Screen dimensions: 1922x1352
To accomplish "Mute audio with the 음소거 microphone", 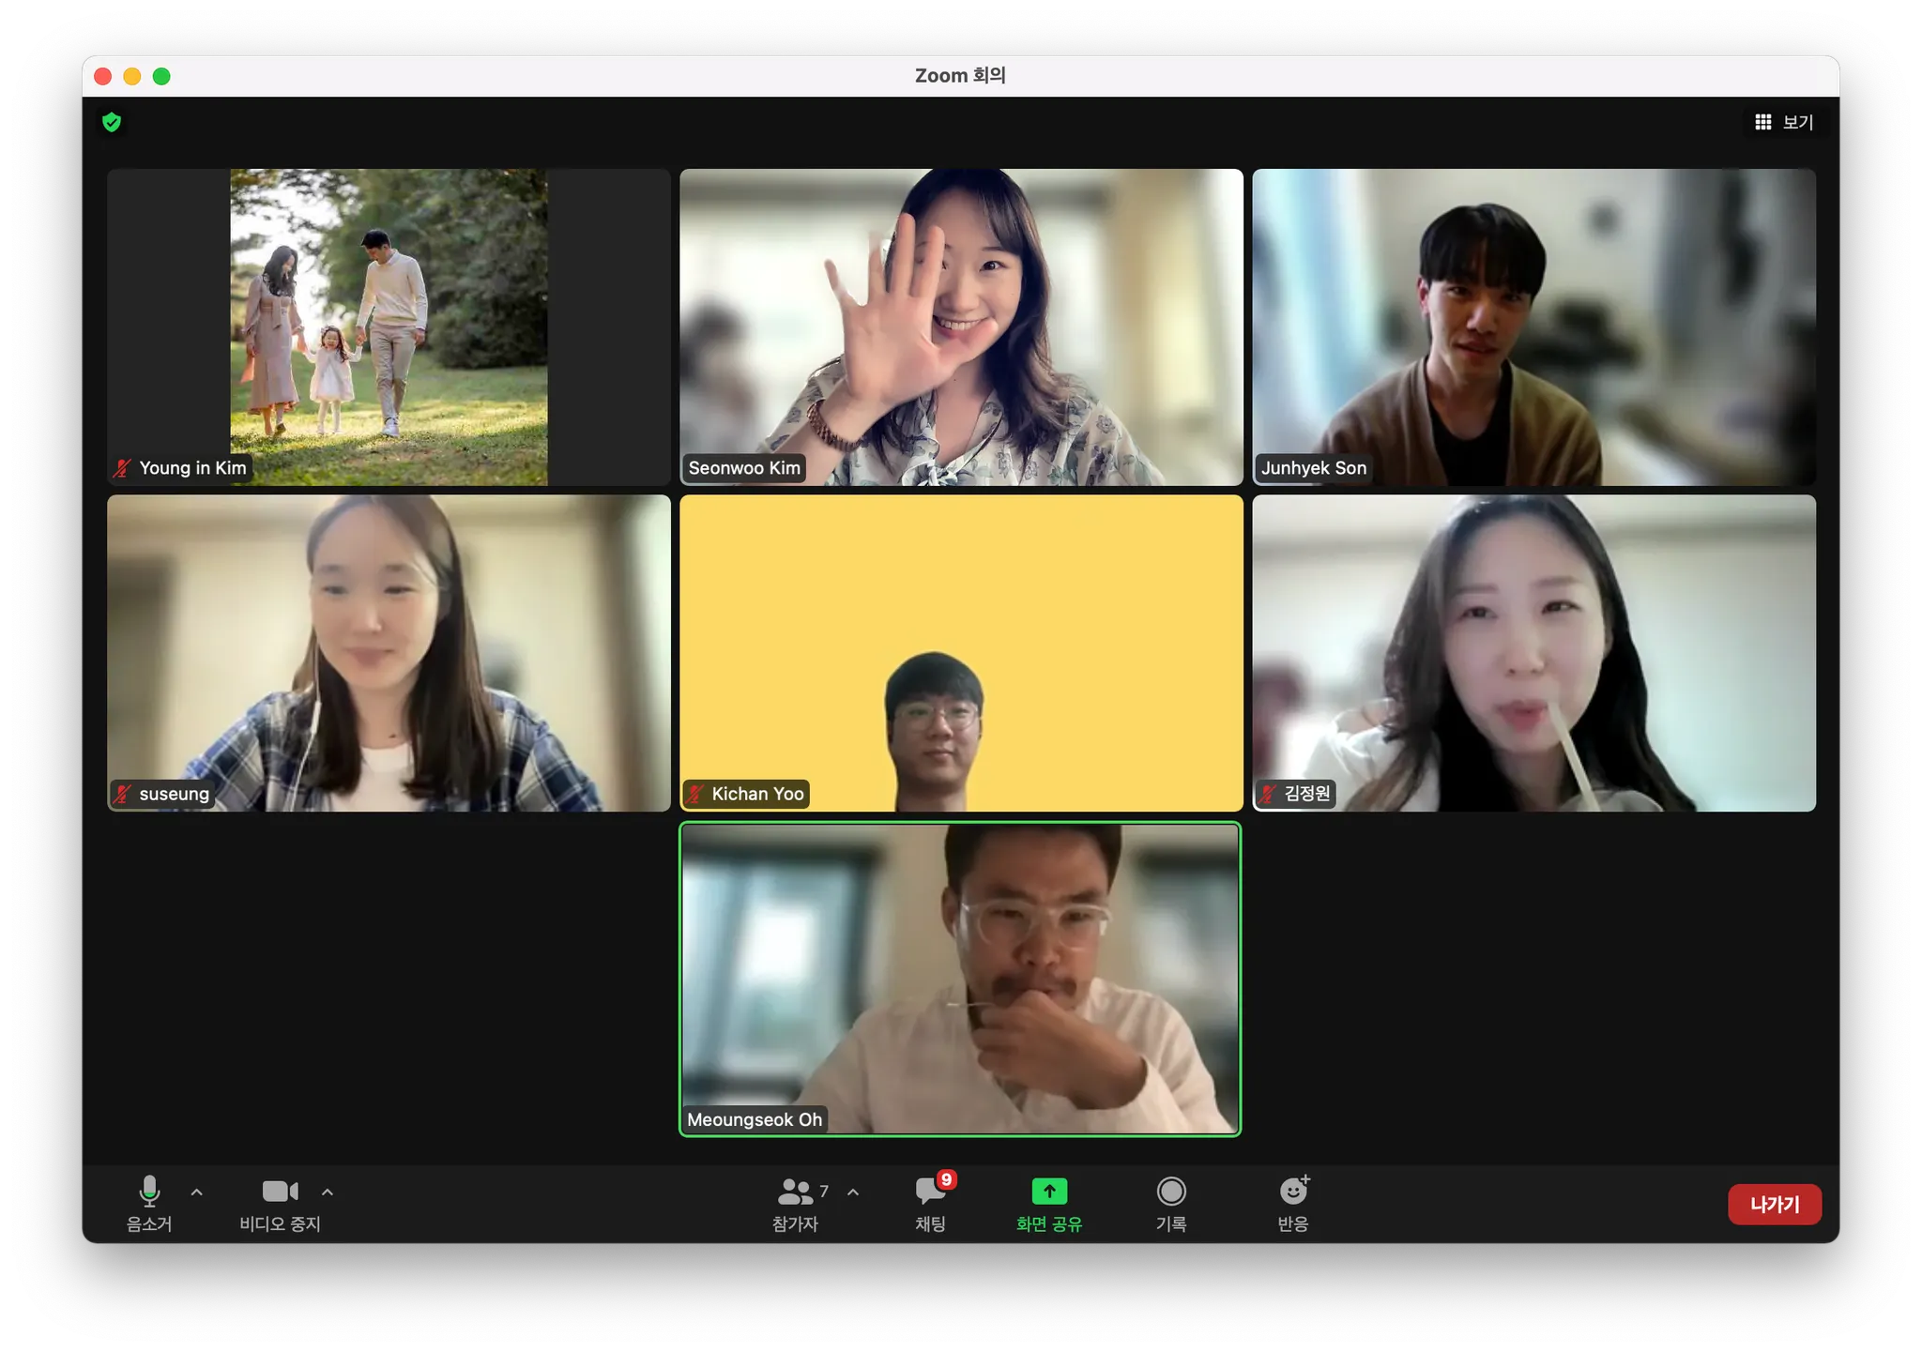I will [149, 1191].
